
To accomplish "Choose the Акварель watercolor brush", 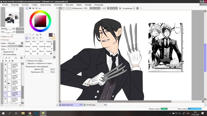I will click(49, 43).
